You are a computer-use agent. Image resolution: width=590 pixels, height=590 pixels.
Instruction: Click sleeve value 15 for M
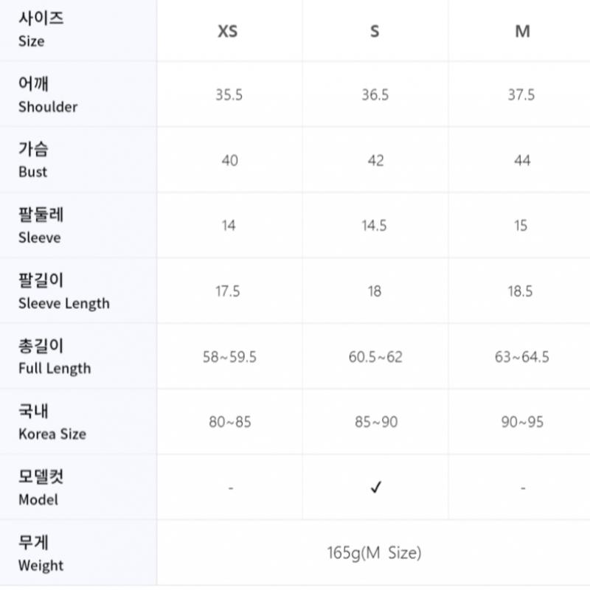coord(521,226)
